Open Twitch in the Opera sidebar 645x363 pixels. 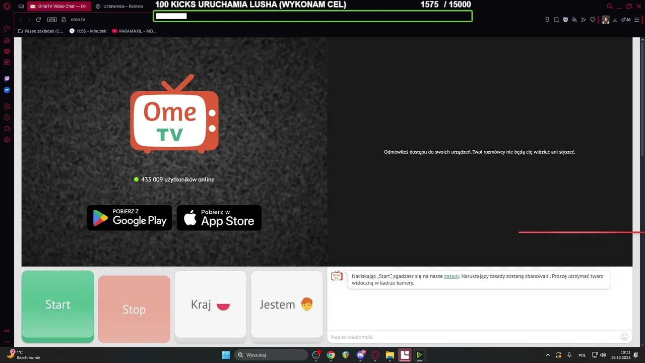[7, 79]
